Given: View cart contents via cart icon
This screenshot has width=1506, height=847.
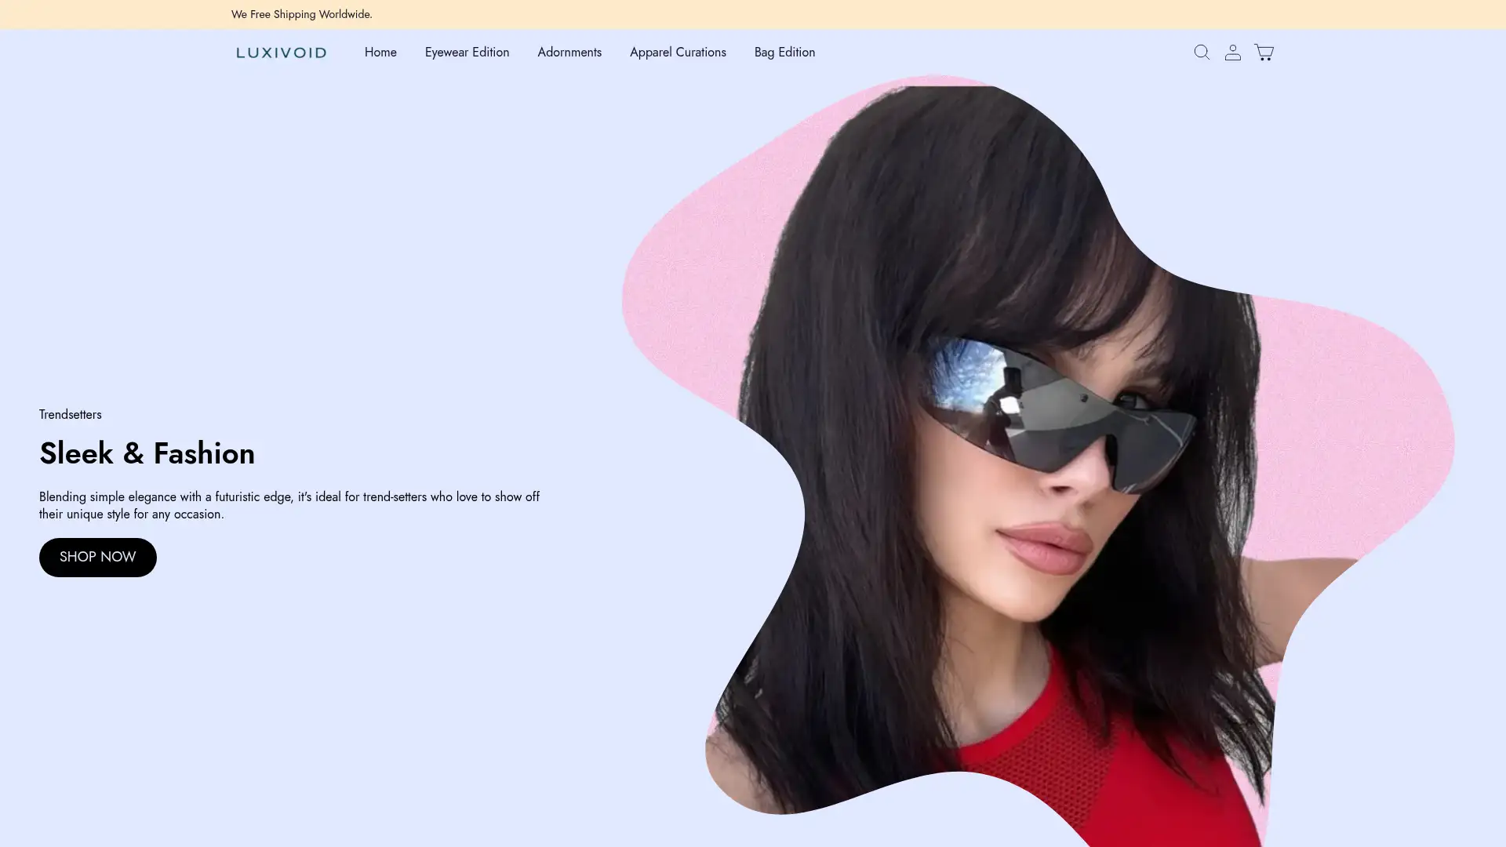Looking at the screenshot, I should (x=1264, y=52).
